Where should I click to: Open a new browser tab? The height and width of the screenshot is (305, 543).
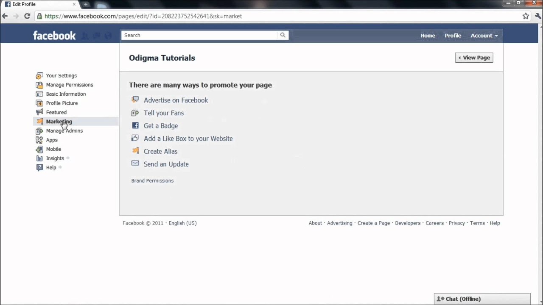pos(86,4)
